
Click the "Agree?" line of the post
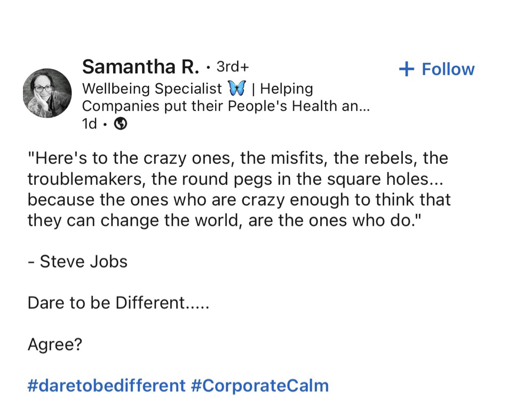point(55,344)
